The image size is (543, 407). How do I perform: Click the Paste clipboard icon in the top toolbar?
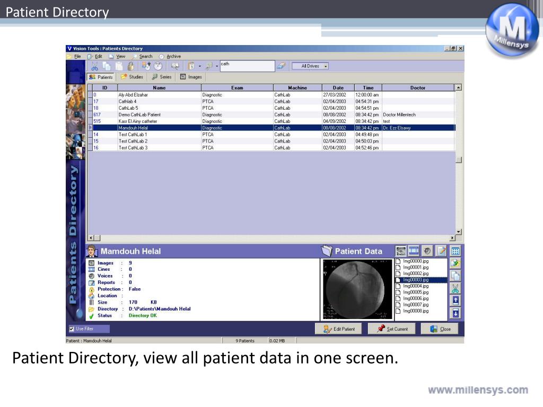(119, 66)
